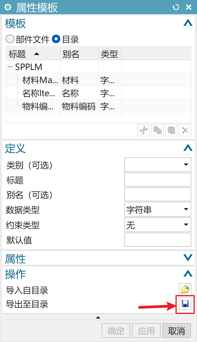Click the reset icon in the title bar
This screenshot has width=197, height=342.
pyautogui.click(x=175, y=7)
